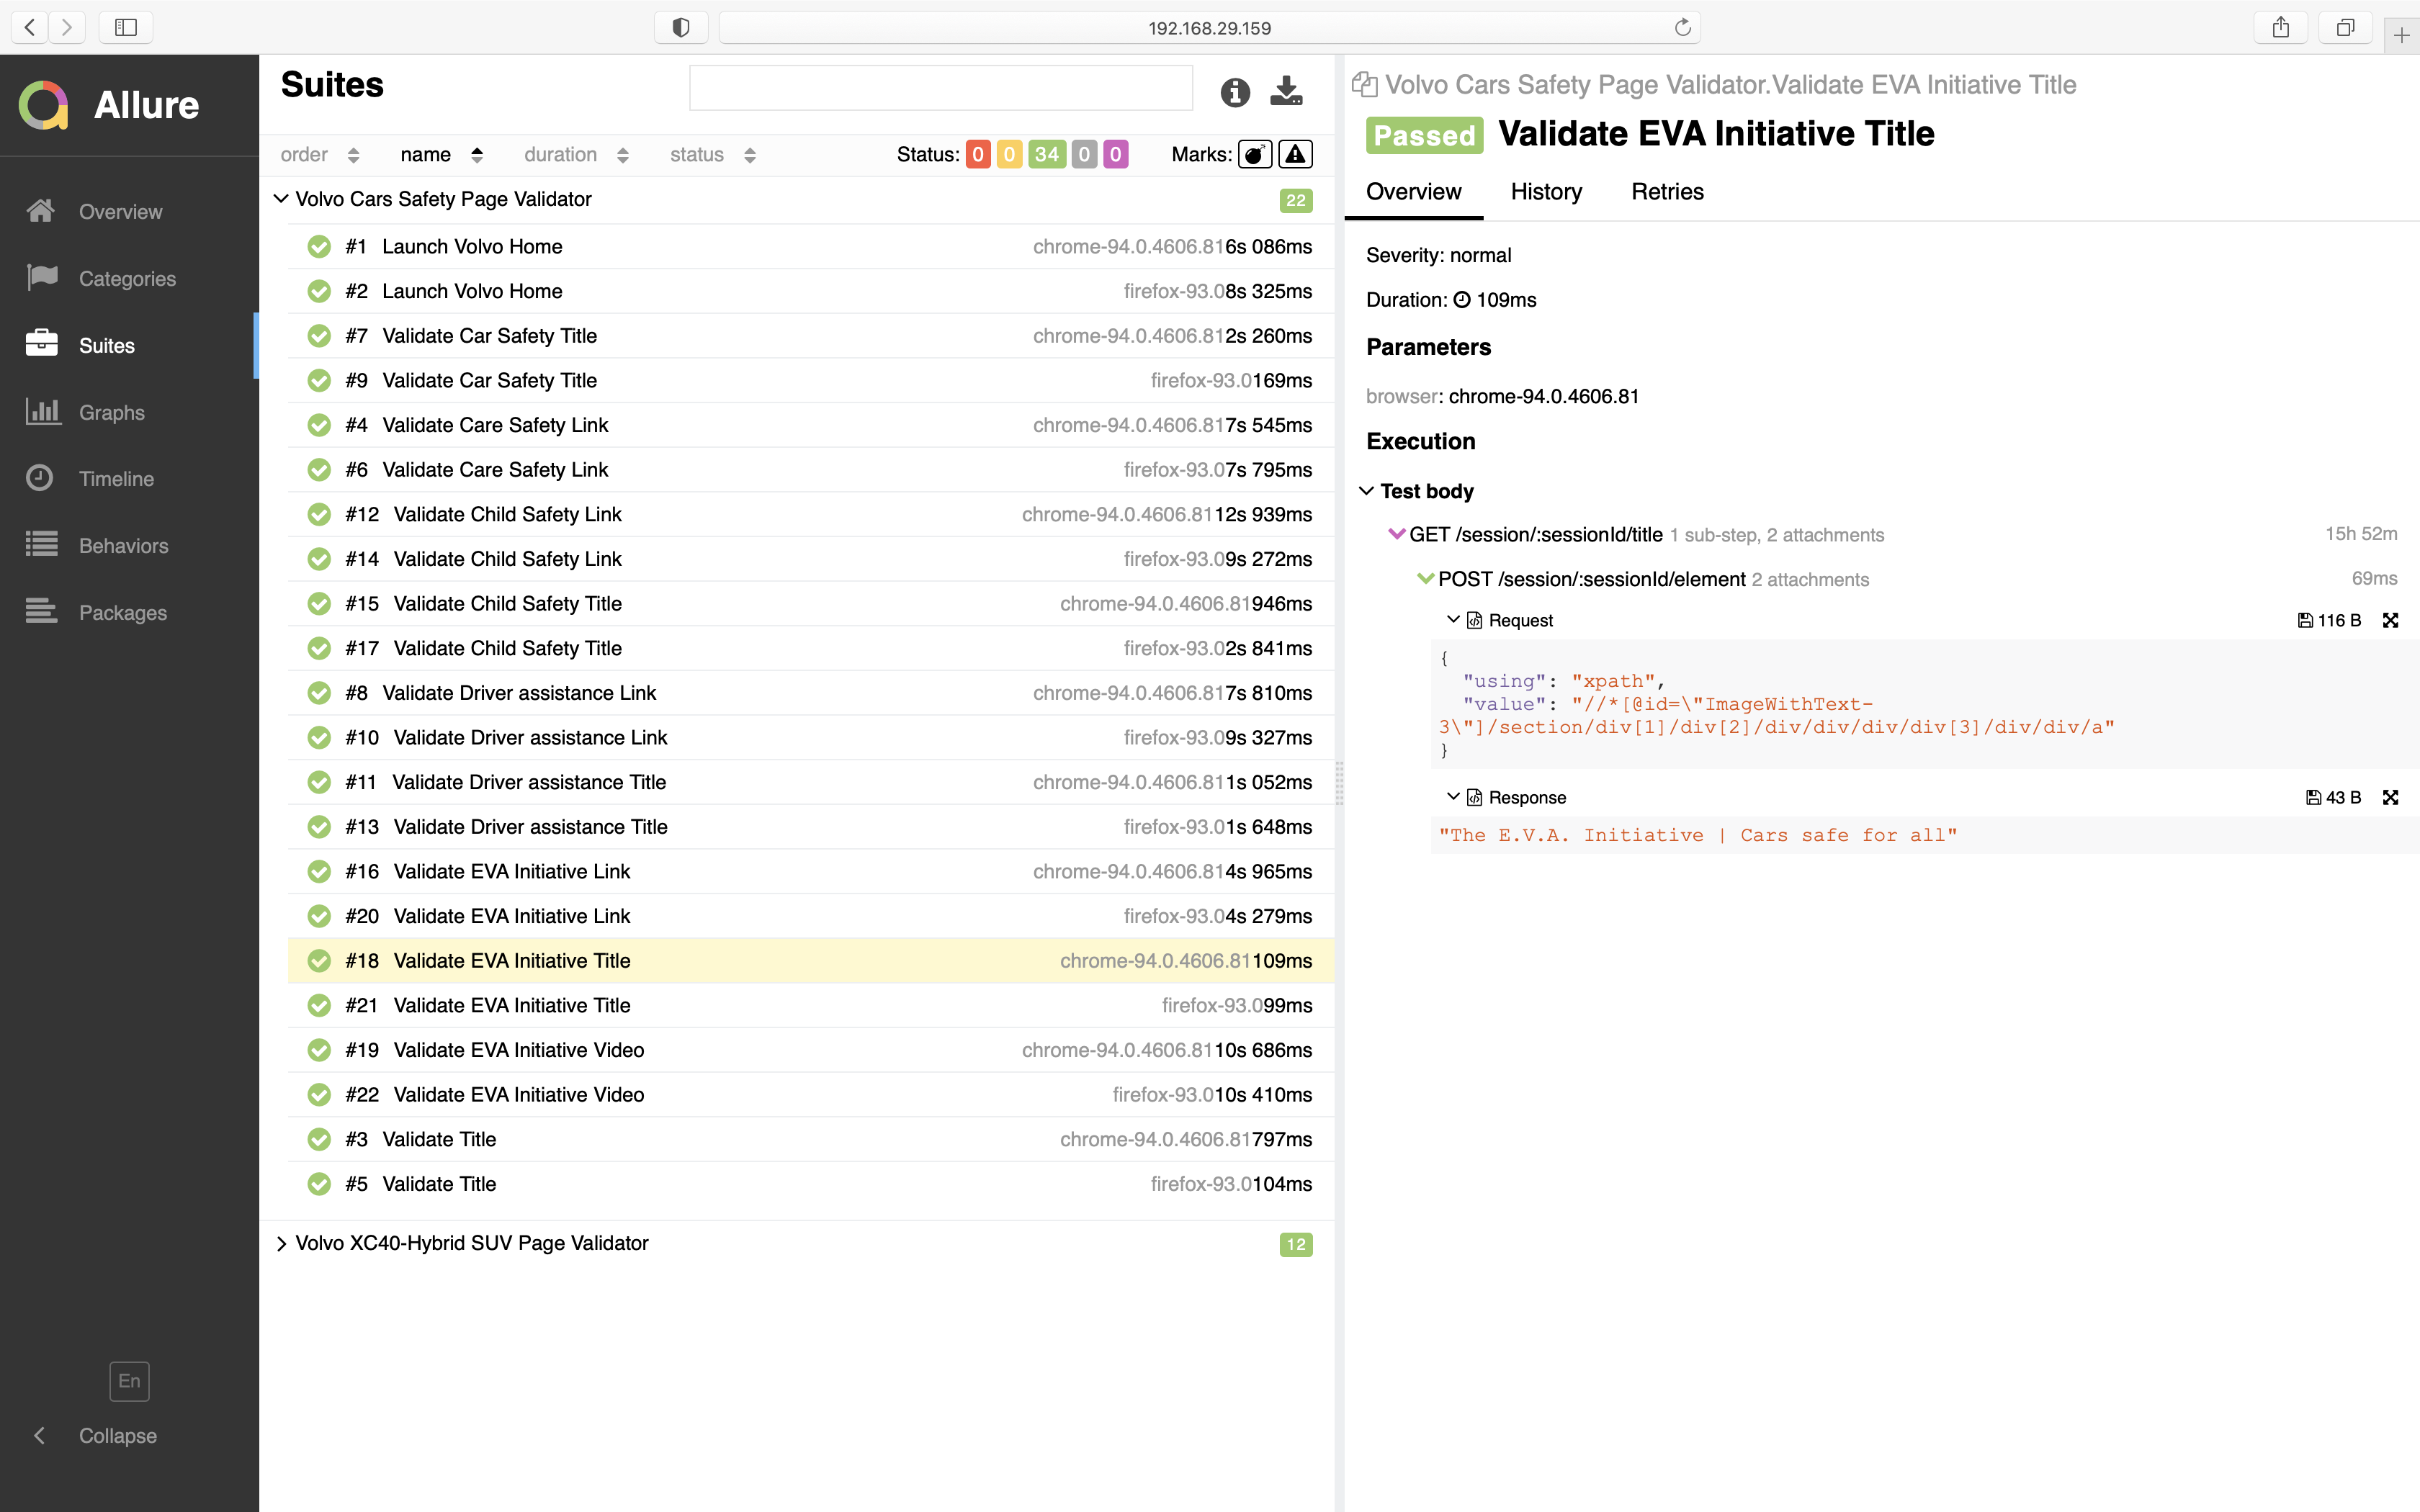Open the Retries tab
The width and height of the screenshot is (2420, 1512).
1666,191
